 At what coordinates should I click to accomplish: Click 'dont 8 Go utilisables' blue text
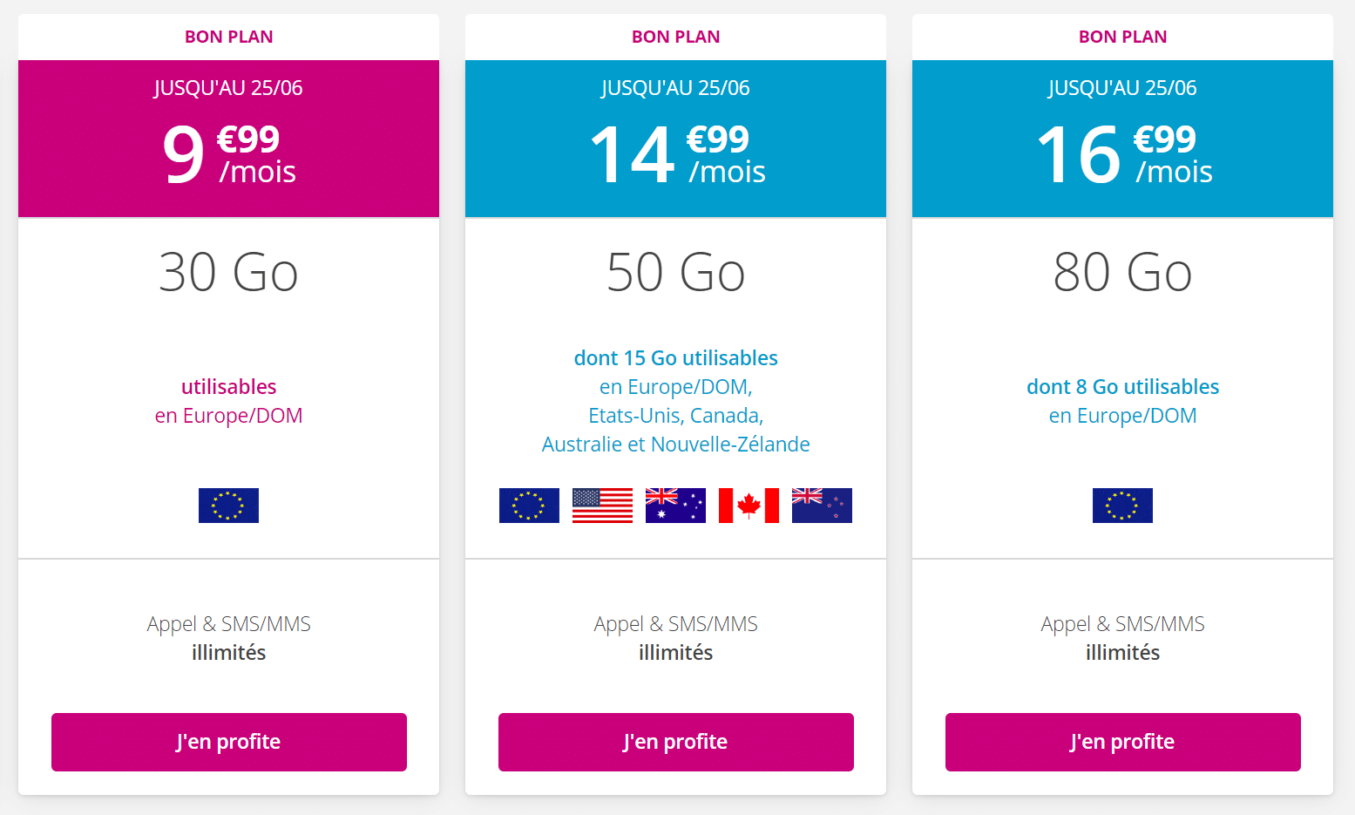(x=1122, y=386)
